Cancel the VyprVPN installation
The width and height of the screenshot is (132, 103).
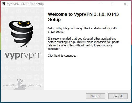(118, 96)
